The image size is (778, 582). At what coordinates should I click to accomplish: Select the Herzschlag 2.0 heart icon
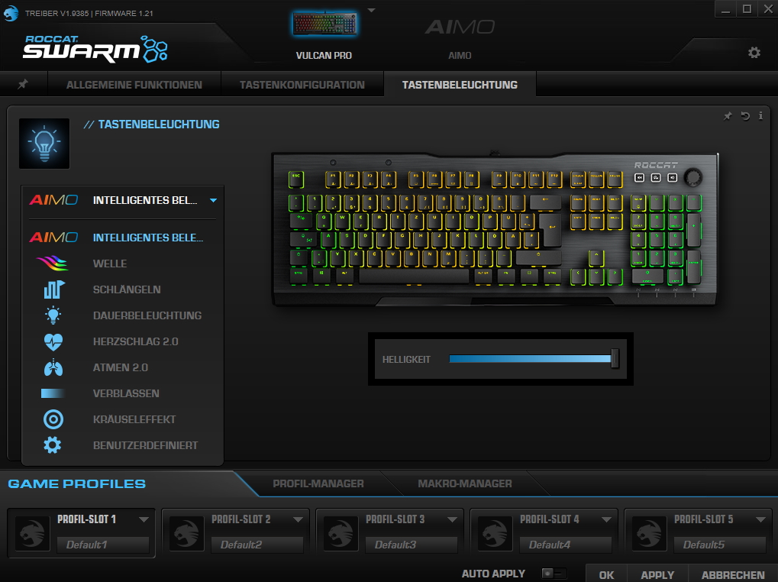(x=53, y=341)
